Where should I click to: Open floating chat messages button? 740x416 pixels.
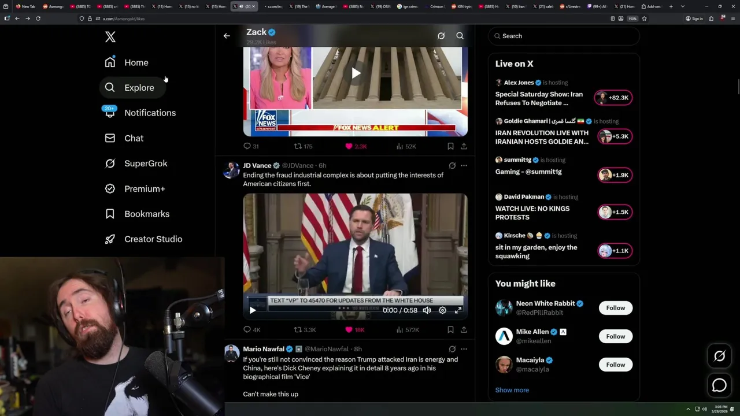point(719,385)
